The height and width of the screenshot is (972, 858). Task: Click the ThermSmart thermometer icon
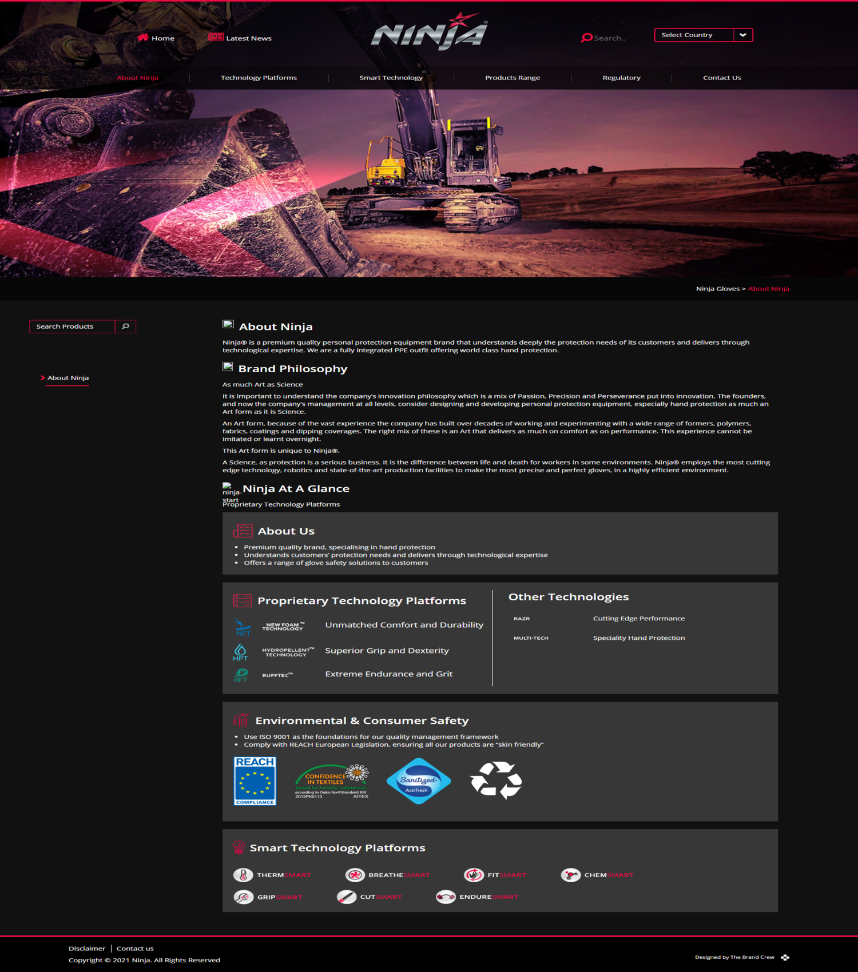tap(243, 875)
